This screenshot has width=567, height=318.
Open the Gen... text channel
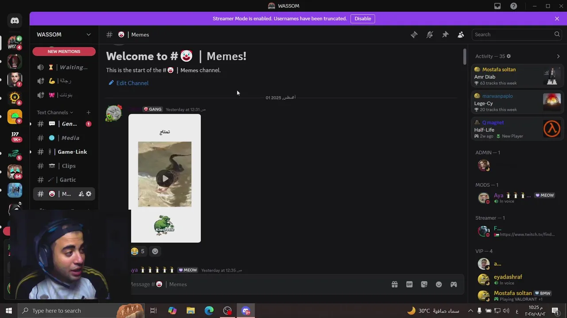click(x=64, y=124)
